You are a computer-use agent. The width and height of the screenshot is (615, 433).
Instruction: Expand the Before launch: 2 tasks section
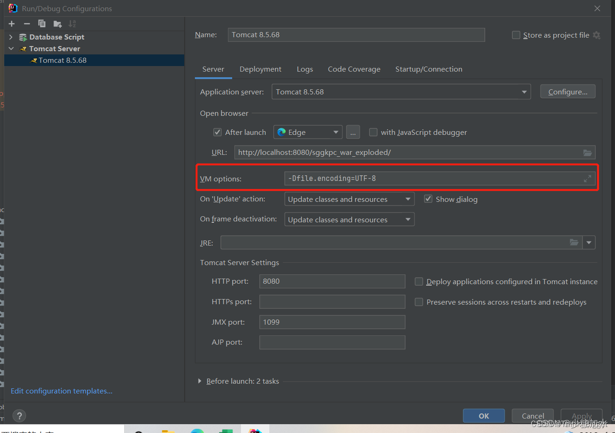[200, 381]
